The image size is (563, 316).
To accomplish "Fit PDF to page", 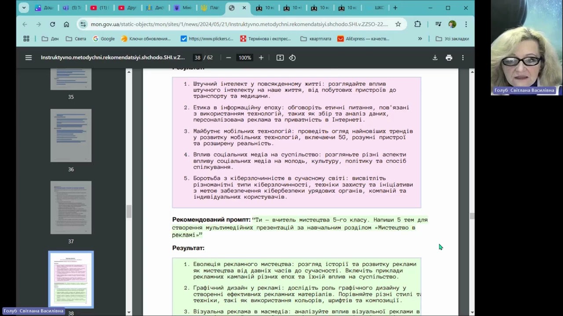I will point(280,57).
